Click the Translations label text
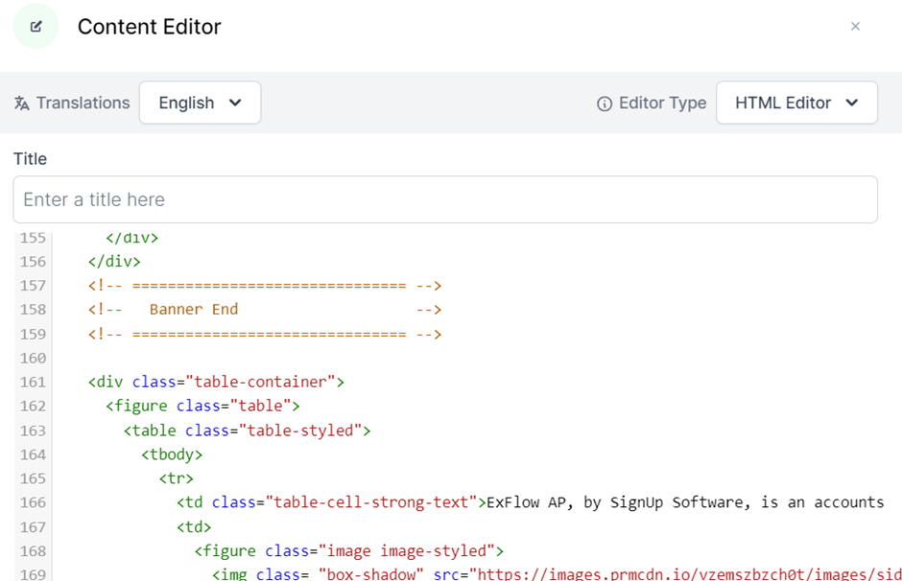The image size is (902, 581). pyautogui.click(x=83, y=103)
